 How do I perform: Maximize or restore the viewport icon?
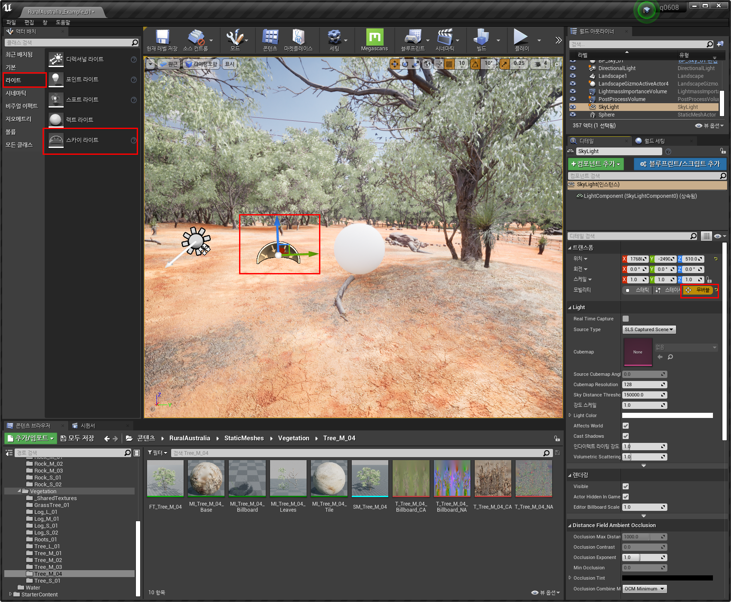click(557, 64)
